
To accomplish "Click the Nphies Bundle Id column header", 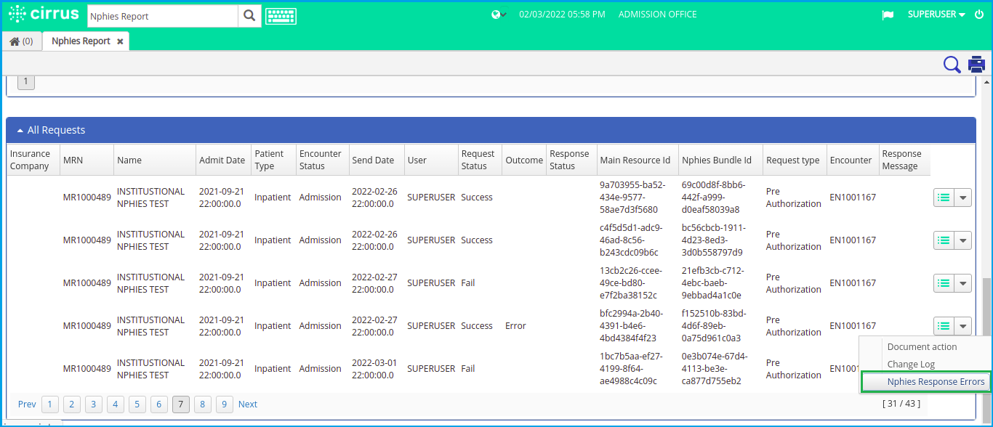I will (720, 160).
